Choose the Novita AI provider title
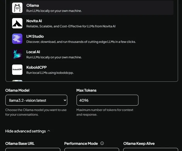182x151 pixels. point(34,21)
